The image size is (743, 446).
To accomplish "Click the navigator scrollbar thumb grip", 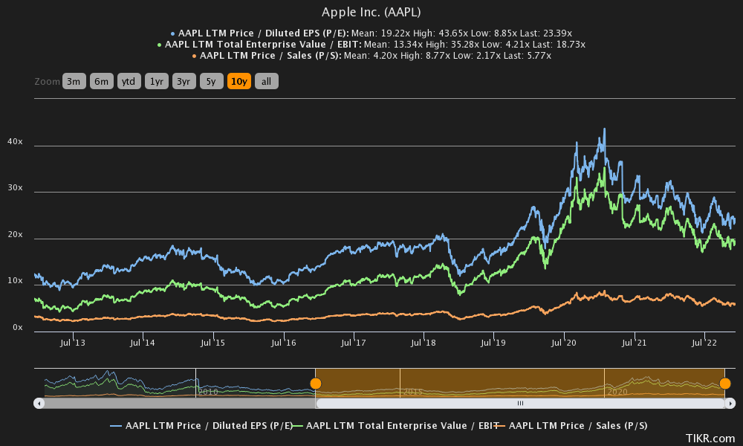I will 520,404.
